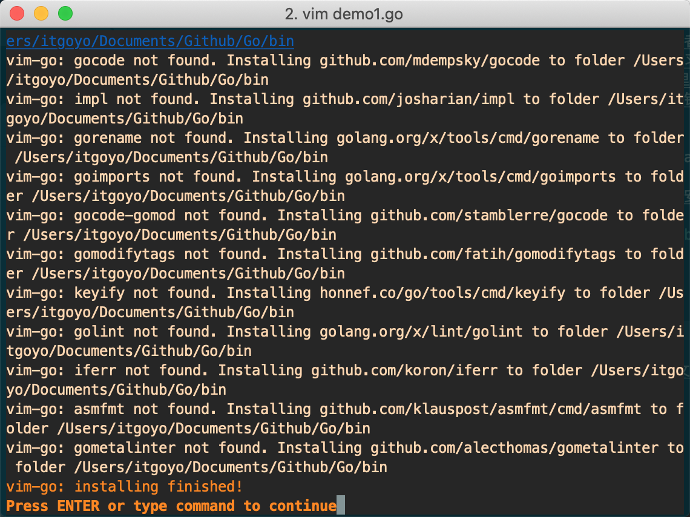This screenshot has width=690, height=517.
Task: Click 'gometalinter not found.' text
Action: pos(171,447)
